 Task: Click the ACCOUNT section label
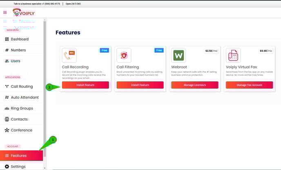tap(13, 147)
